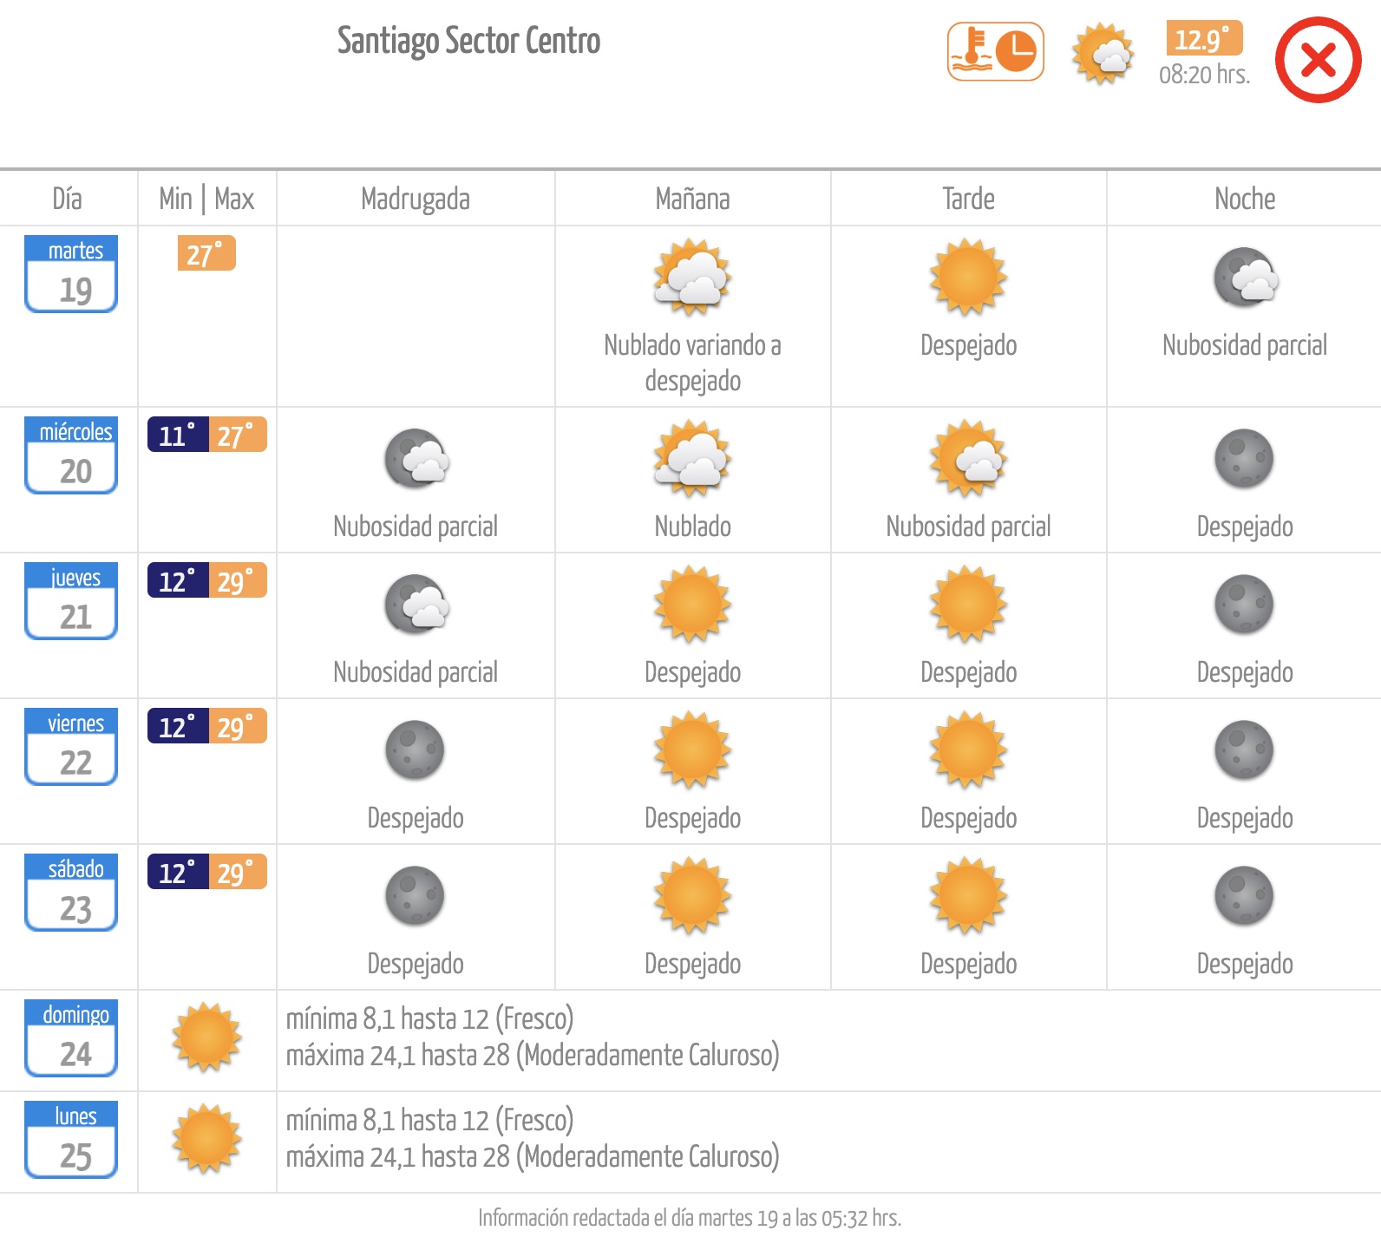Click the current conditions sun-cloud icon in header
This screenshot has width=1381, height=1237.
tap(1103, 54)
